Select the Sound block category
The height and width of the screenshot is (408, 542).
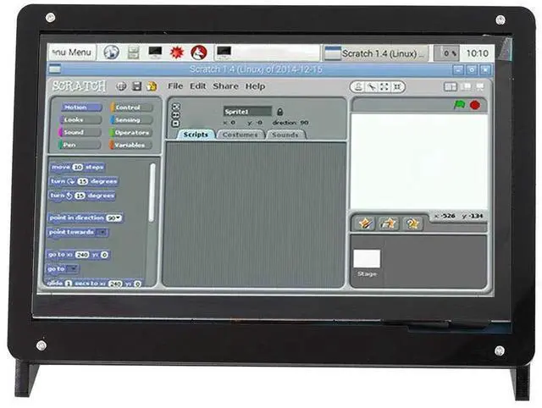click(80, 132)
